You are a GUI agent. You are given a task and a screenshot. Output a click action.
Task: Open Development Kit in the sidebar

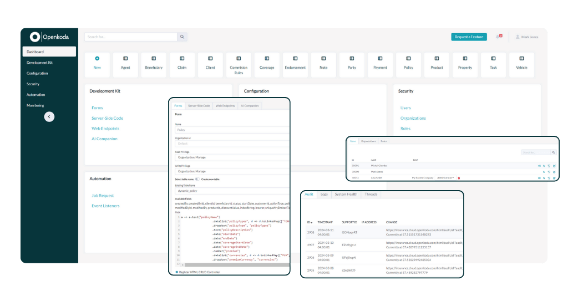[39, 63]
